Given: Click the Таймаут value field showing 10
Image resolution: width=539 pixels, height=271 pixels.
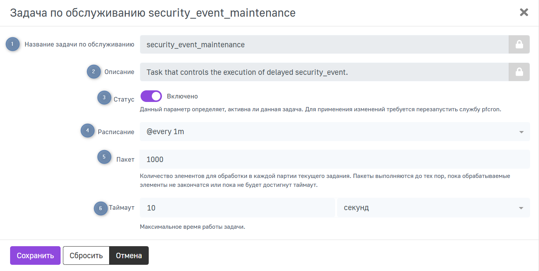Looking at the screenshot, I should pyautogui.click(x=237, y=208).
